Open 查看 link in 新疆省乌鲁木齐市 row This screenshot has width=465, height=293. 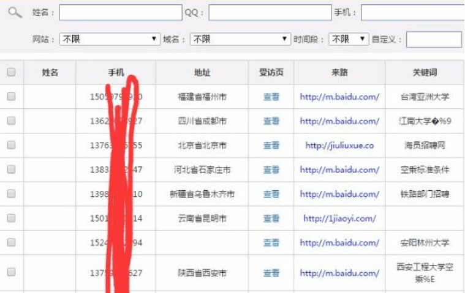(x=271, y=194)
